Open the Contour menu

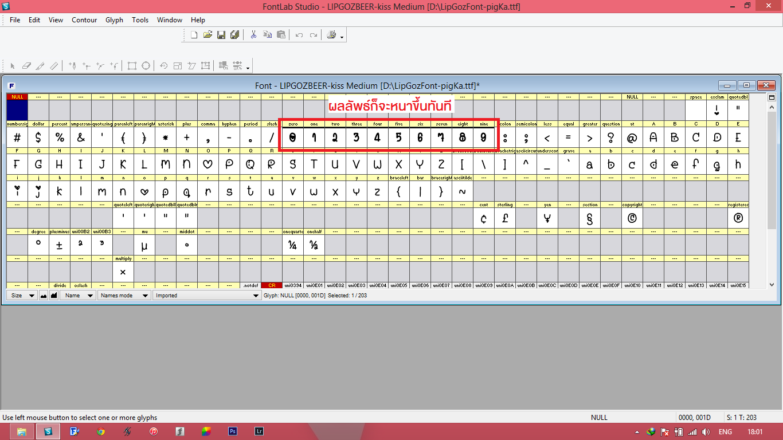click(x=84, y=19)
